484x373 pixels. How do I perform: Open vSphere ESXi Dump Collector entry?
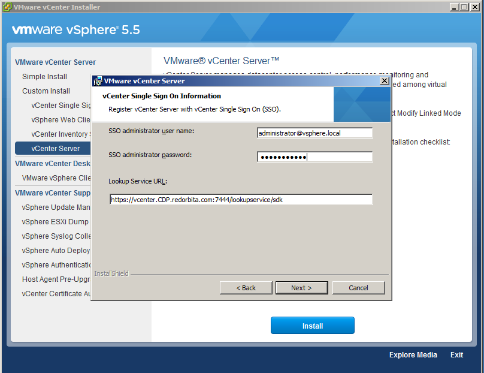pos(55,222)
